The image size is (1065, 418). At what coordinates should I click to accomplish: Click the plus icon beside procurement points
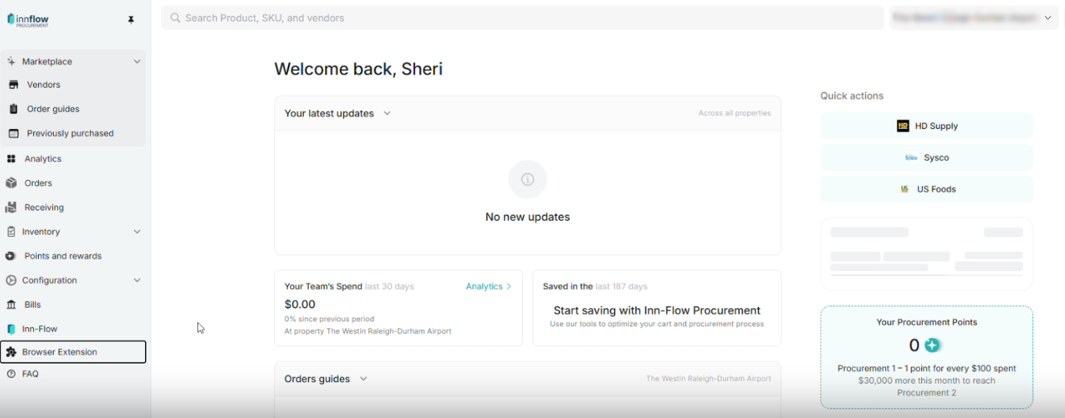[933, 345]
